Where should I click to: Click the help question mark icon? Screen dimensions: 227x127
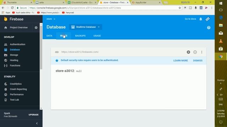(209, 28)
